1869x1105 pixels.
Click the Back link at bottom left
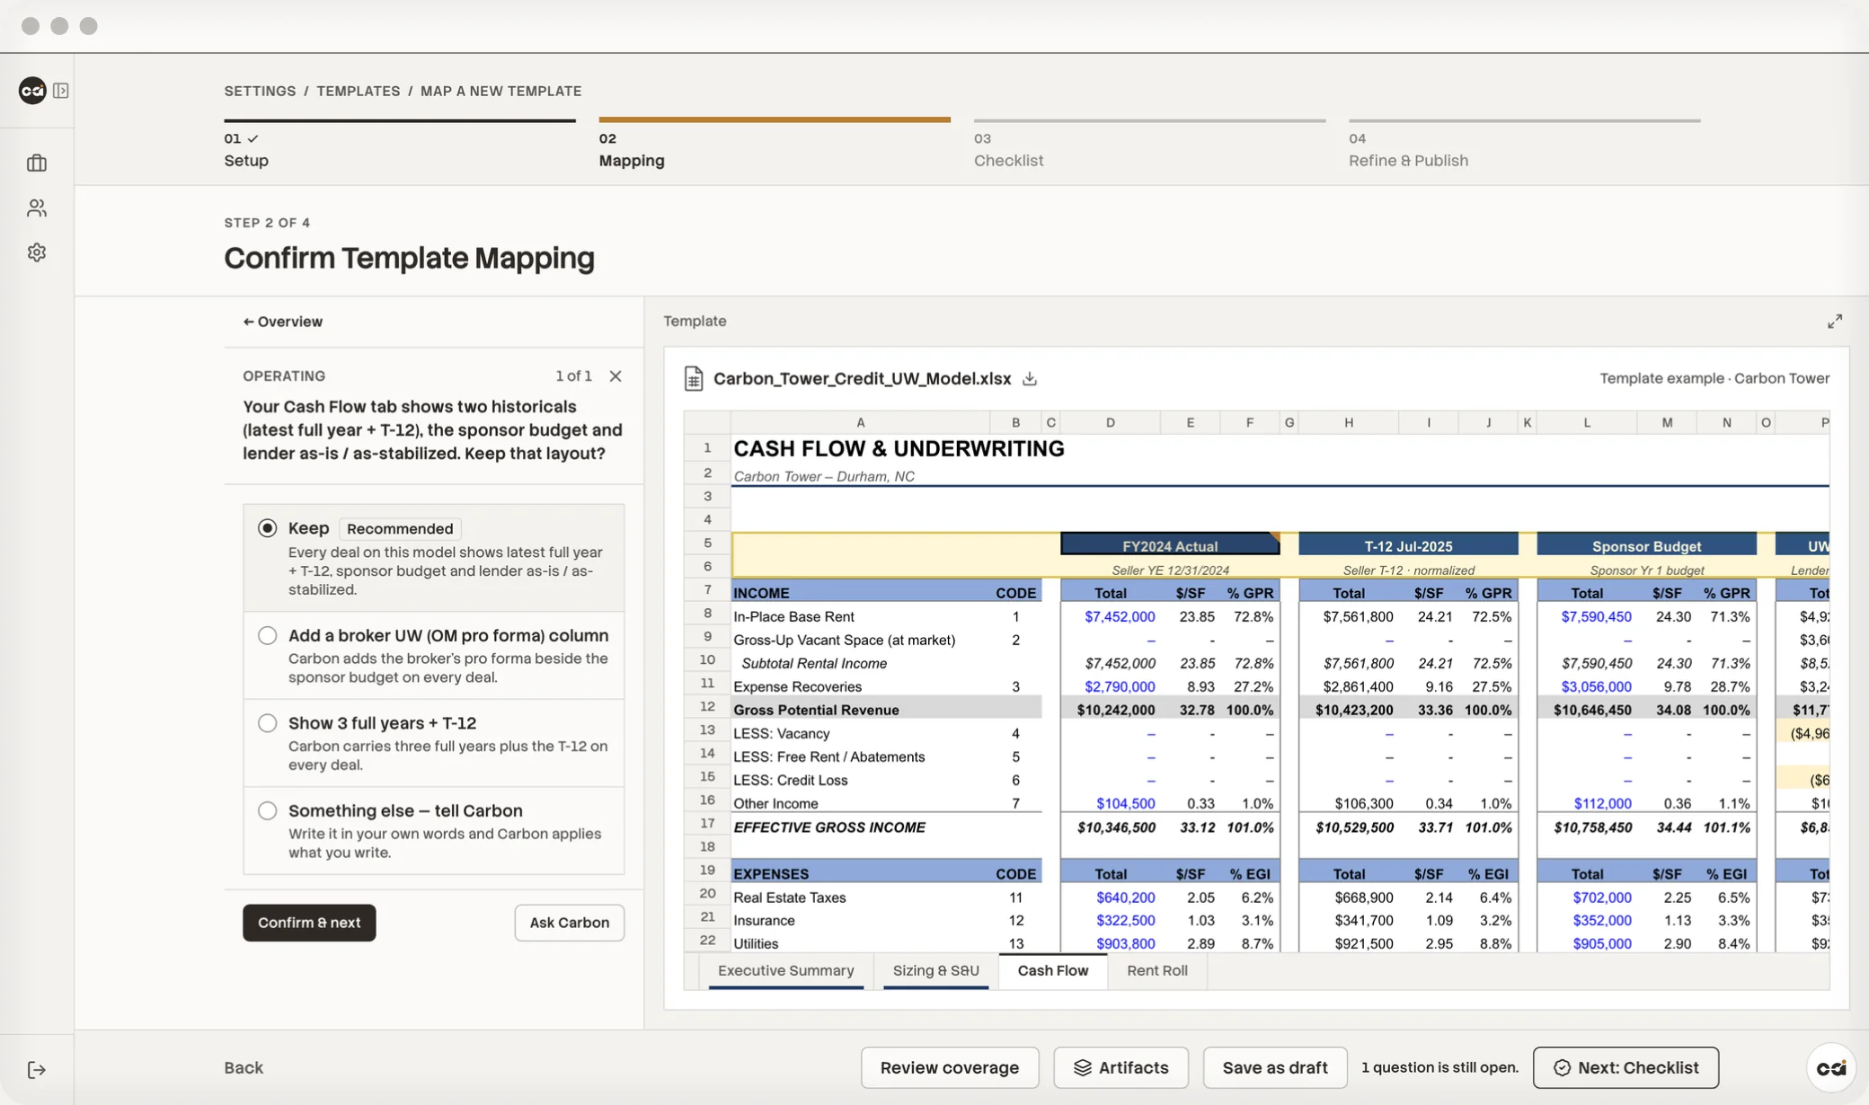(x=244, y=1068)
